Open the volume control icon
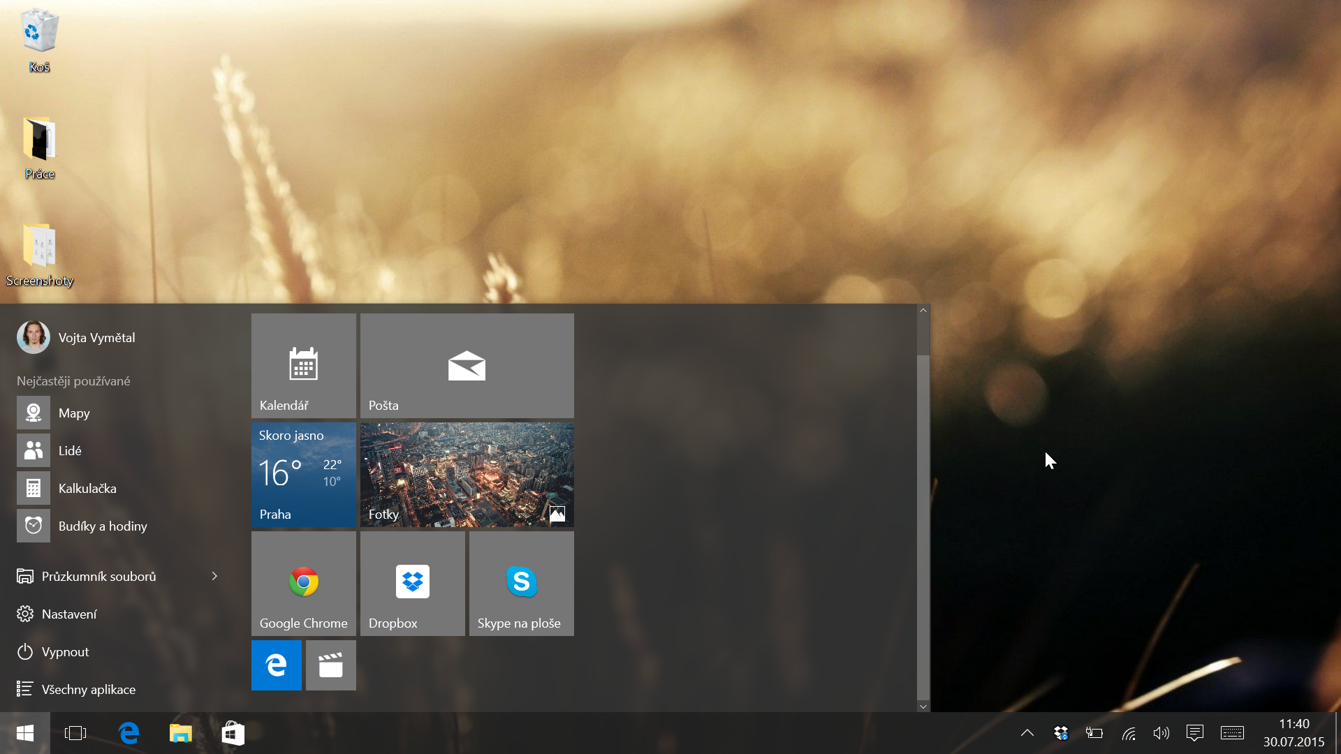 1161,733
